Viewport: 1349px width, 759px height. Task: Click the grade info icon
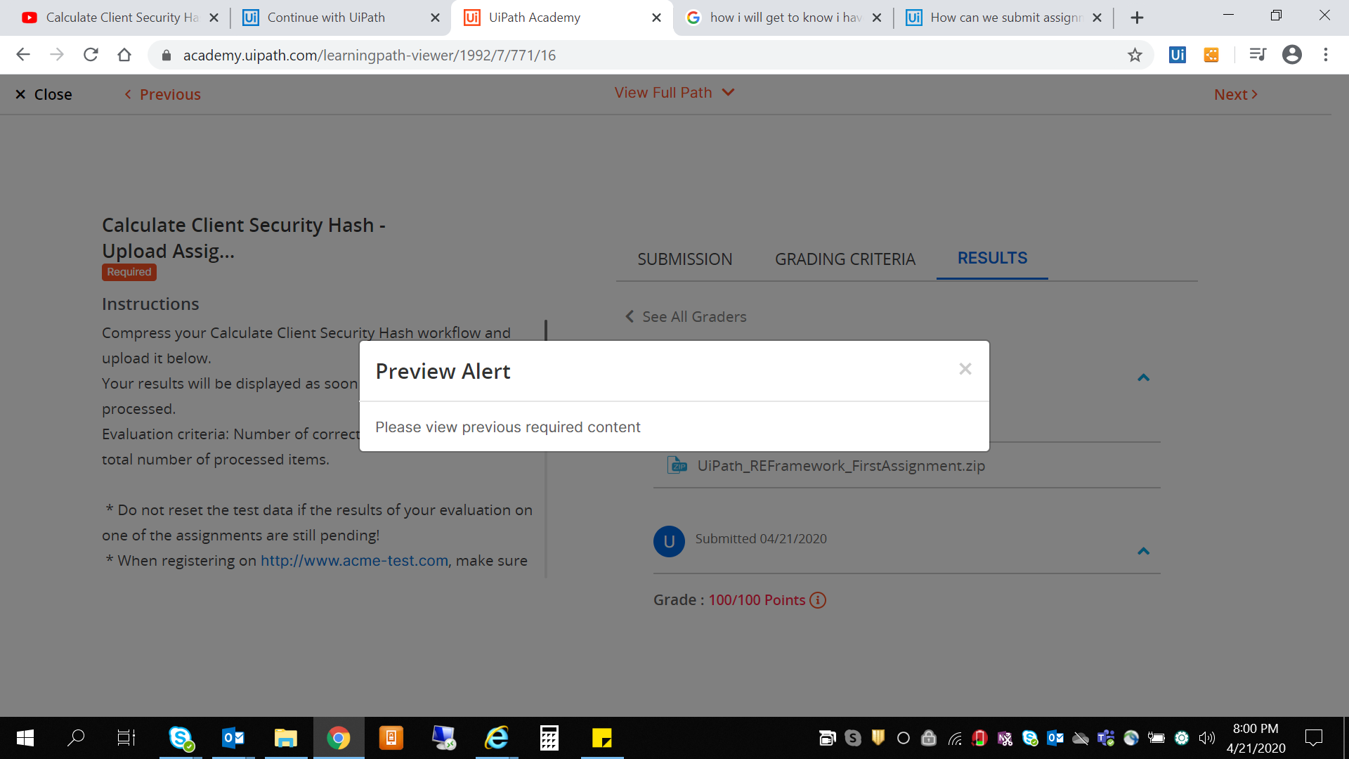818,600
